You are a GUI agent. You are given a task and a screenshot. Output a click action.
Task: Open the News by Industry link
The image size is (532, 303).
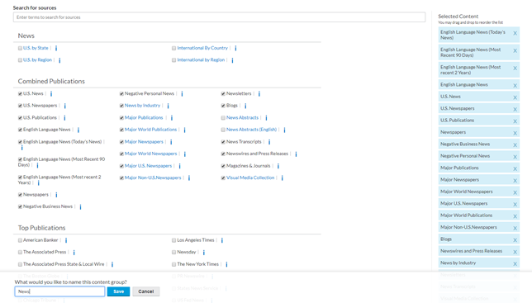(142, 106)
